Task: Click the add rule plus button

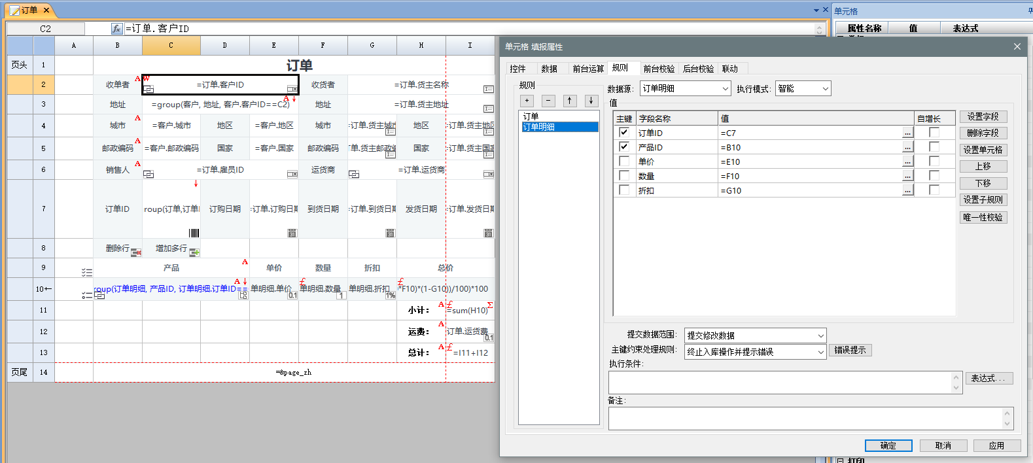Action: [527, 101]
